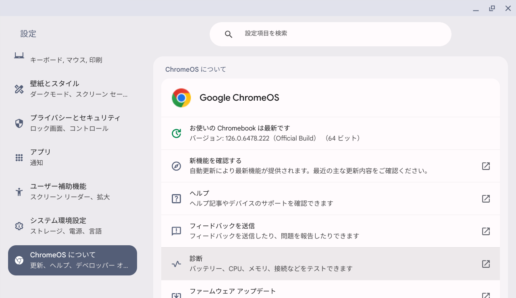The width and height of the screenshot is (516, 298).
Task: Click the green update check icon
Action: click(x=176, y=133)
